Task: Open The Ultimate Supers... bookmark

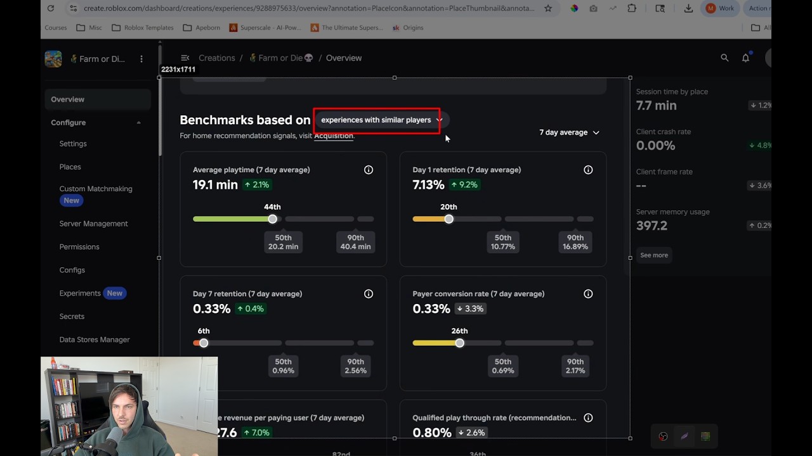Action: click(x=346, y=28)
